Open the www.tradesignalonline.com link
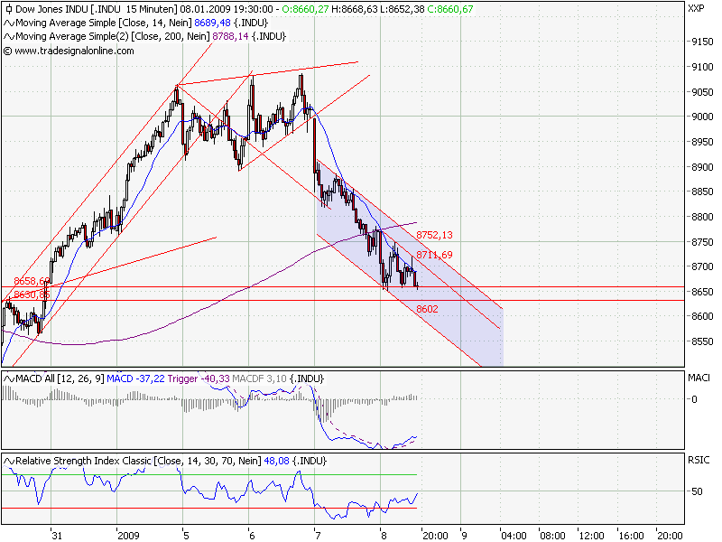Viewport: 722px width, 542px height. coord(72,52)
